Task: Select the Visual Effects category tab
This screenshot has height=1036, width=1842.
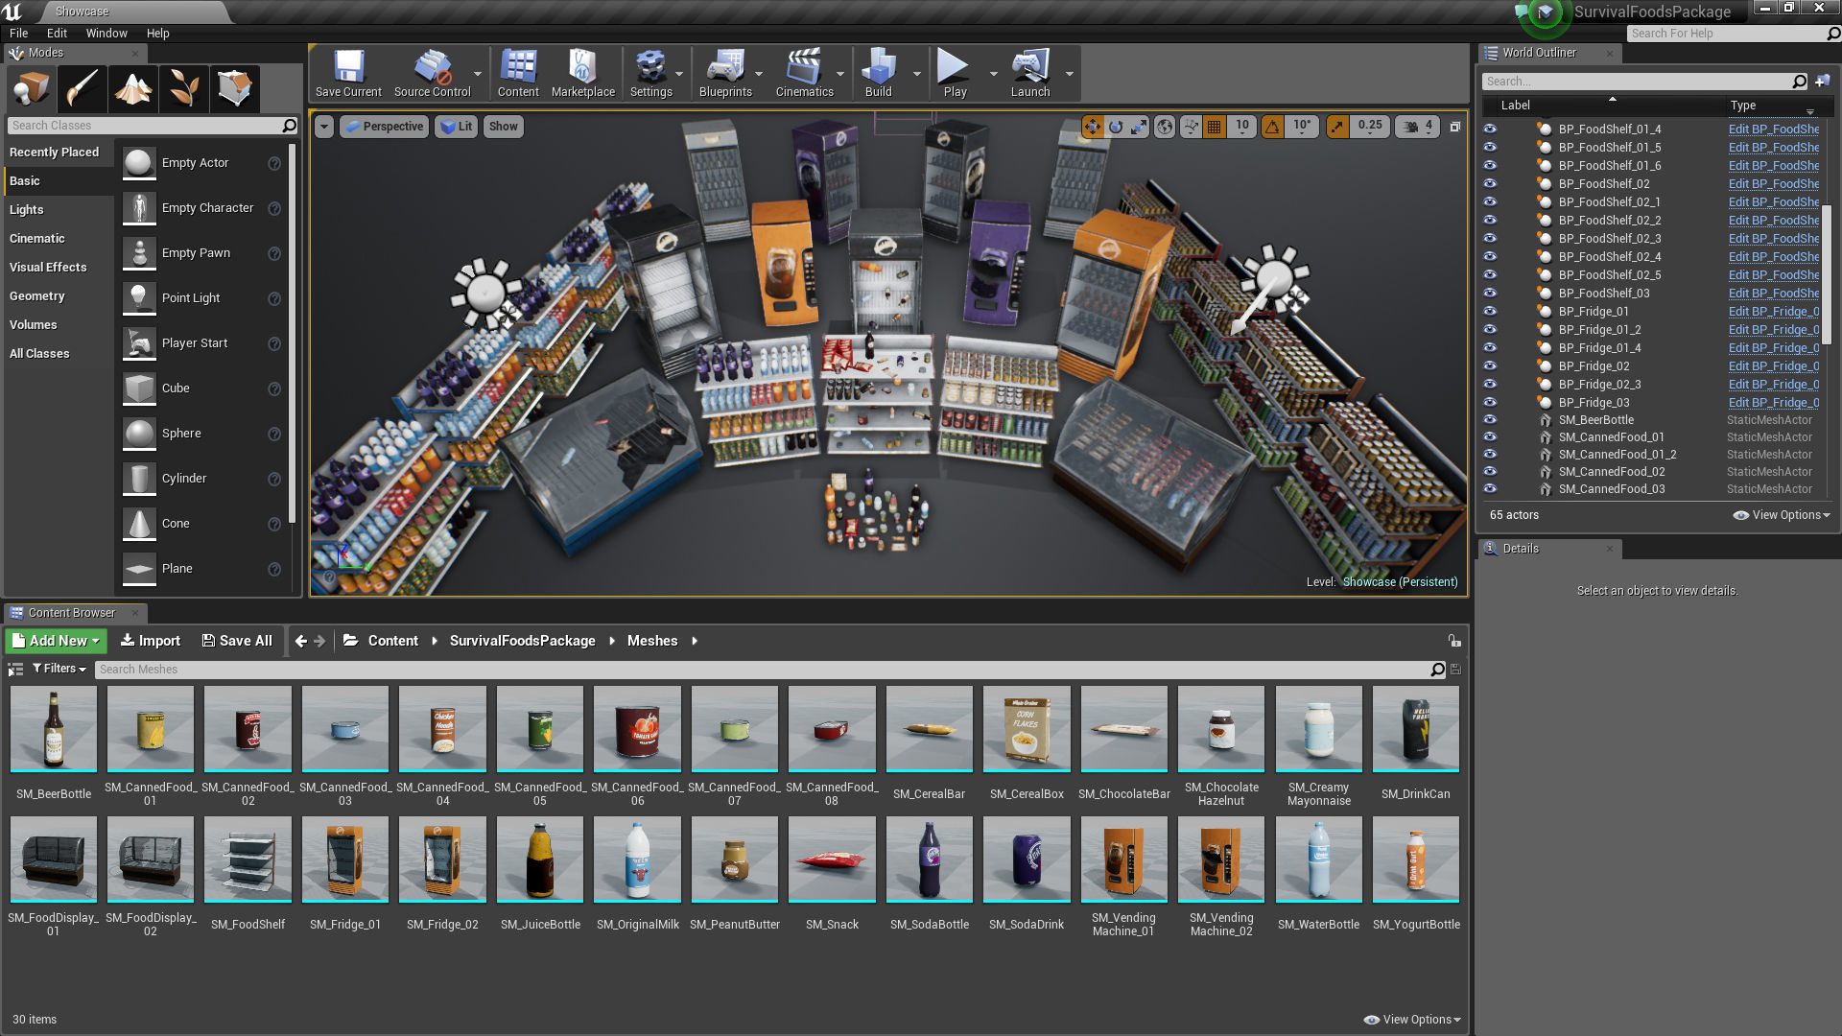Action: point(48,267)
